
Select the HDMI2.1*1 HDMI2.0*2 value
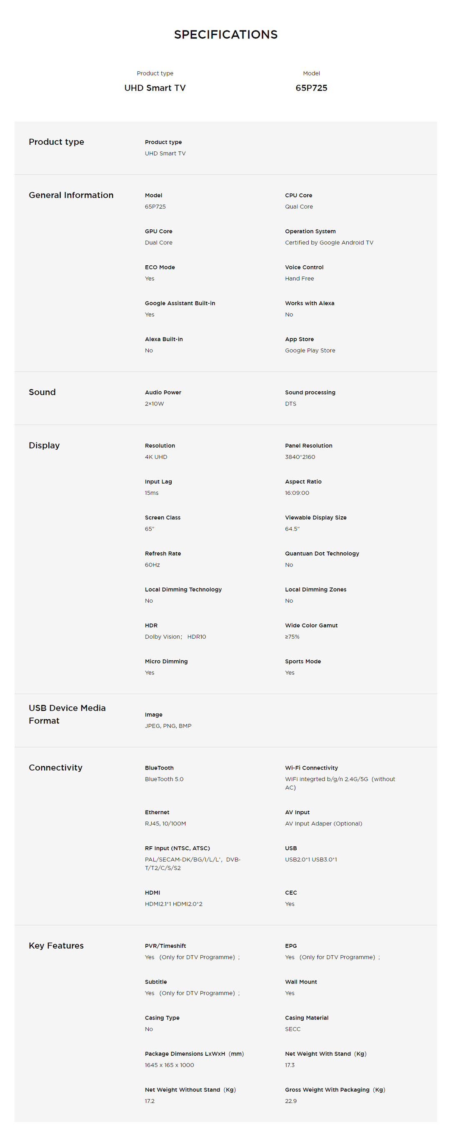[x=173, y=903]
